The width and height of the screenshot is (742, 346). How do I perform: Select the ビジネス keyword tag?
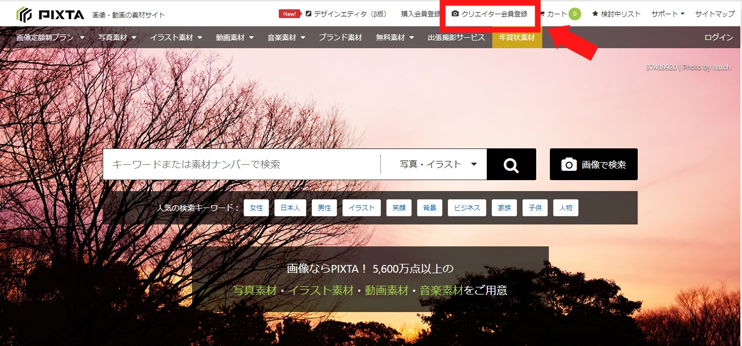(x=466, y=207)
